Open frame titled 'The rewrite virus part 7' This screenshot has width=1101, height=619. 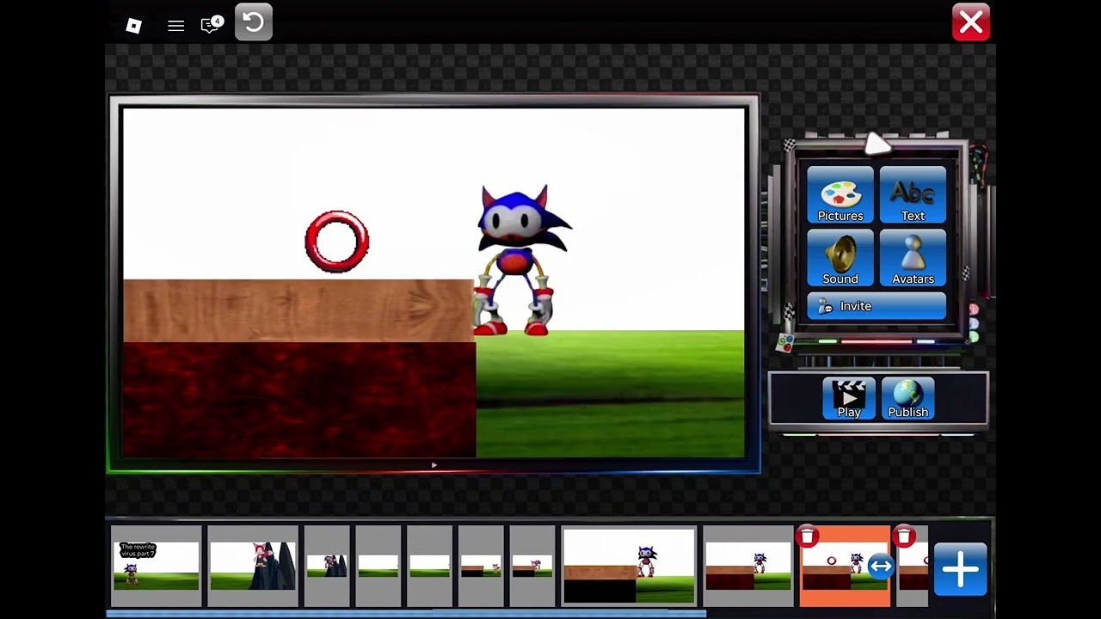pyautogui.click(x=156, y=566)
